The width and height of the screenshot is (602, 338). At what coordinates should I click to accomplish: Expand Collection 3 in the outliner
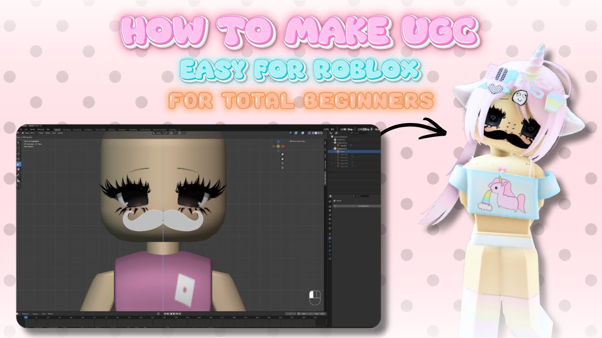(x=332, y=149)
